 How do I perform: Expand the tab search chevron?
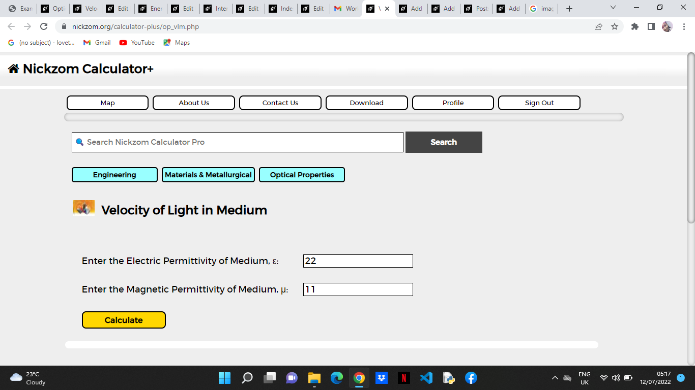click(613, 8)
